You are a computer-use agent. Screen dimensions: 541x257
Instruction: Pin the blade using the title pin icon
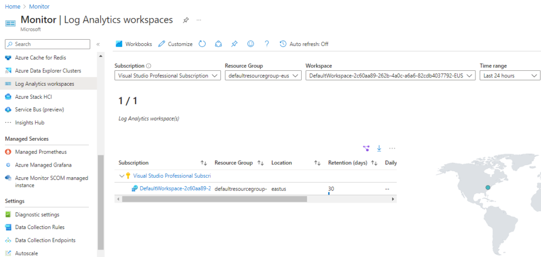pyautogui.click(x=185, y=21)
